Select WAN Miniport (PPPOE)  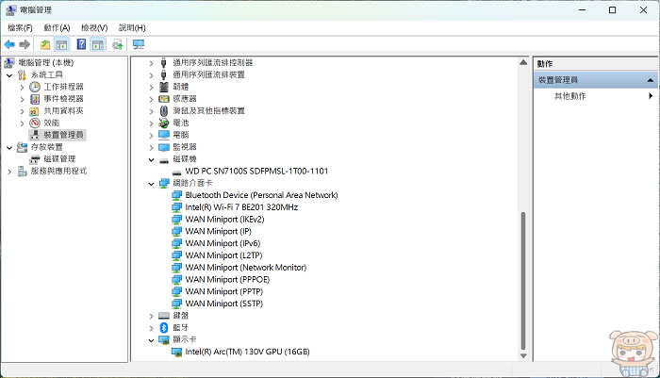pos(227,280)
